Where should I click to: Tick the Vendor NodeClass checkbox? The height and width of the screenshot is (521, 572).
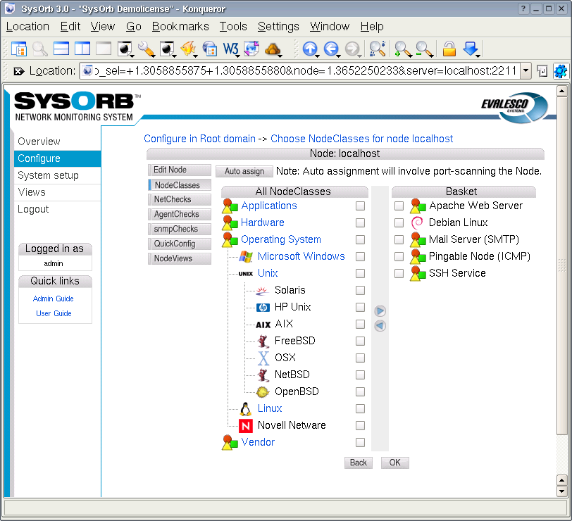[361, 442]
